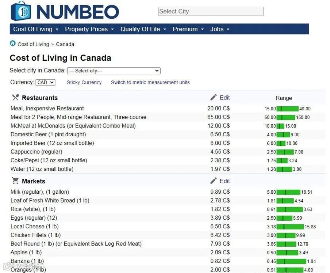This screenshot has height=273, width=330.
Task: Open the Property Prices menu
Action: pos(89,29)
